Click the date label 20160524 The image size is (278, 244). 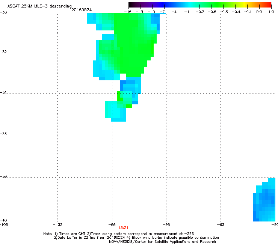(x=82, y=10)
